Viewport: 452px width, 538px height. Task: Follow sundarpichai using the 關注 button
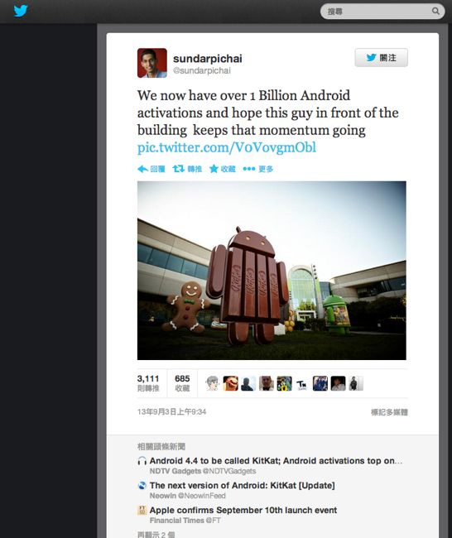(x=381, y=58)
